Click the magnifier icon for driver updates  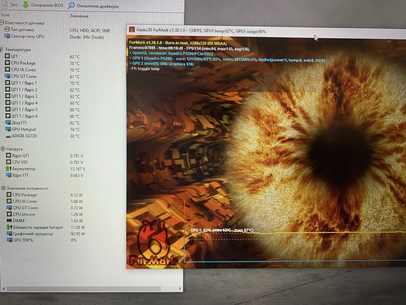(71, 5)
